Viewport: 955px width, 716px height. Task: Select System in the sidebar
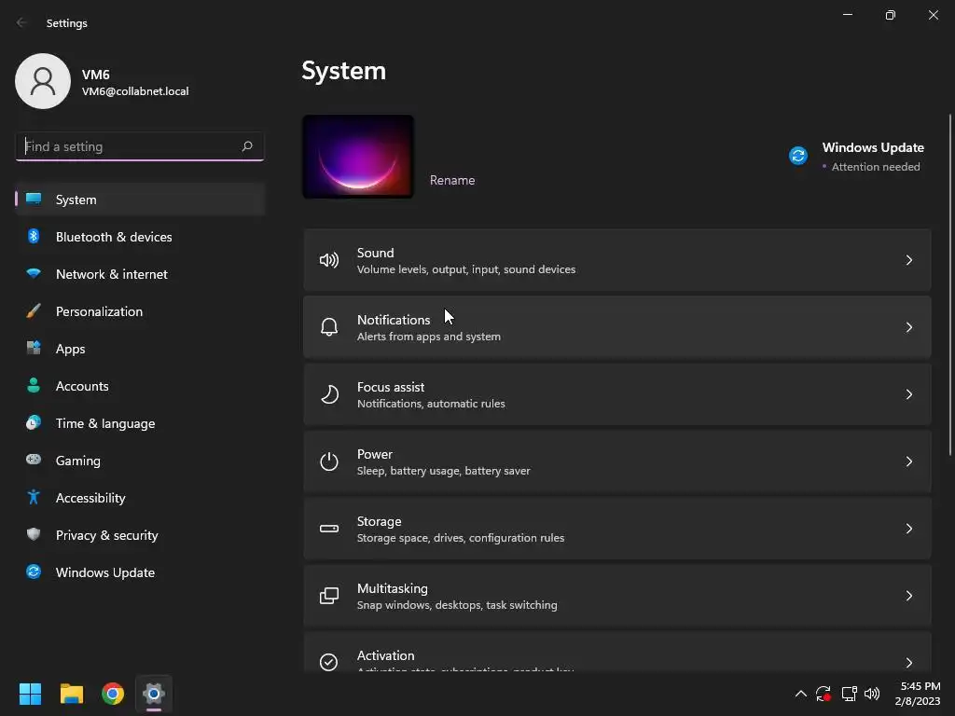pyautogui.click(x=140, y=200)
